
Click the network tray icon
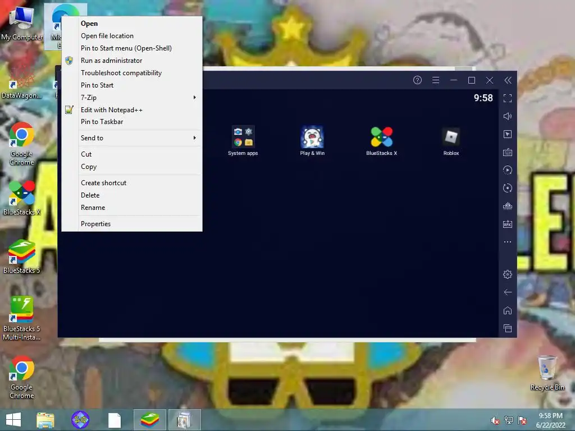point(509,420)
